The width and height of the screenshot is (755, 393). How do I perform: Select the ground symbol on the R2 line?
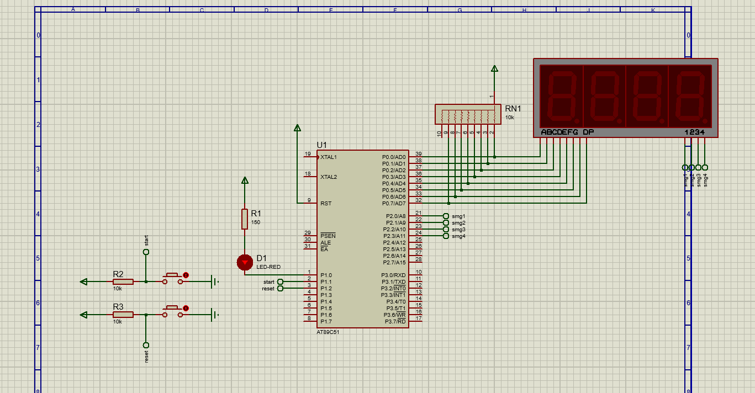(x=214, y=282)
